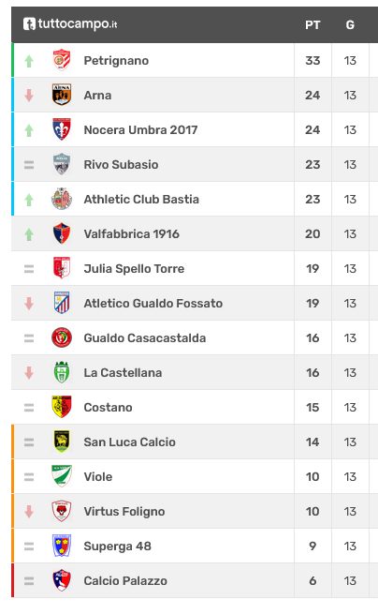Viewport: 378px width, 614px height.
Task: Open the Julia Spello Torre team link
Action: tap(134, 269)
